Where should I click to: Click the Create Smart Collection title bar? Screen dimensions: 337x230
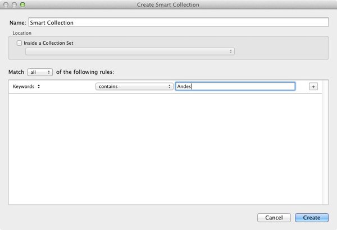(x=168, y=4)
